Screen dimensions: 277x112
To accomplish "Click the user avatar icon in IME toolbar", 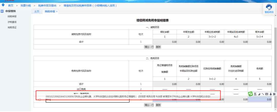I will click(271, 94).
